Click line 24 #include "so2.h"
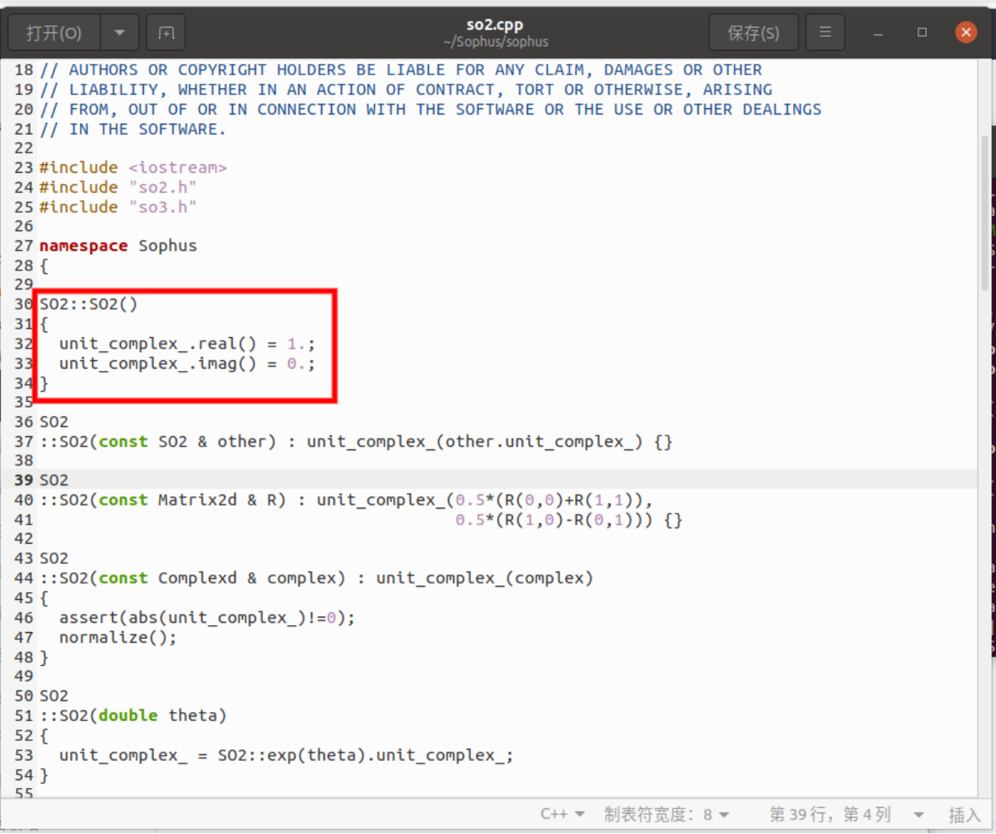 (118, 187)
